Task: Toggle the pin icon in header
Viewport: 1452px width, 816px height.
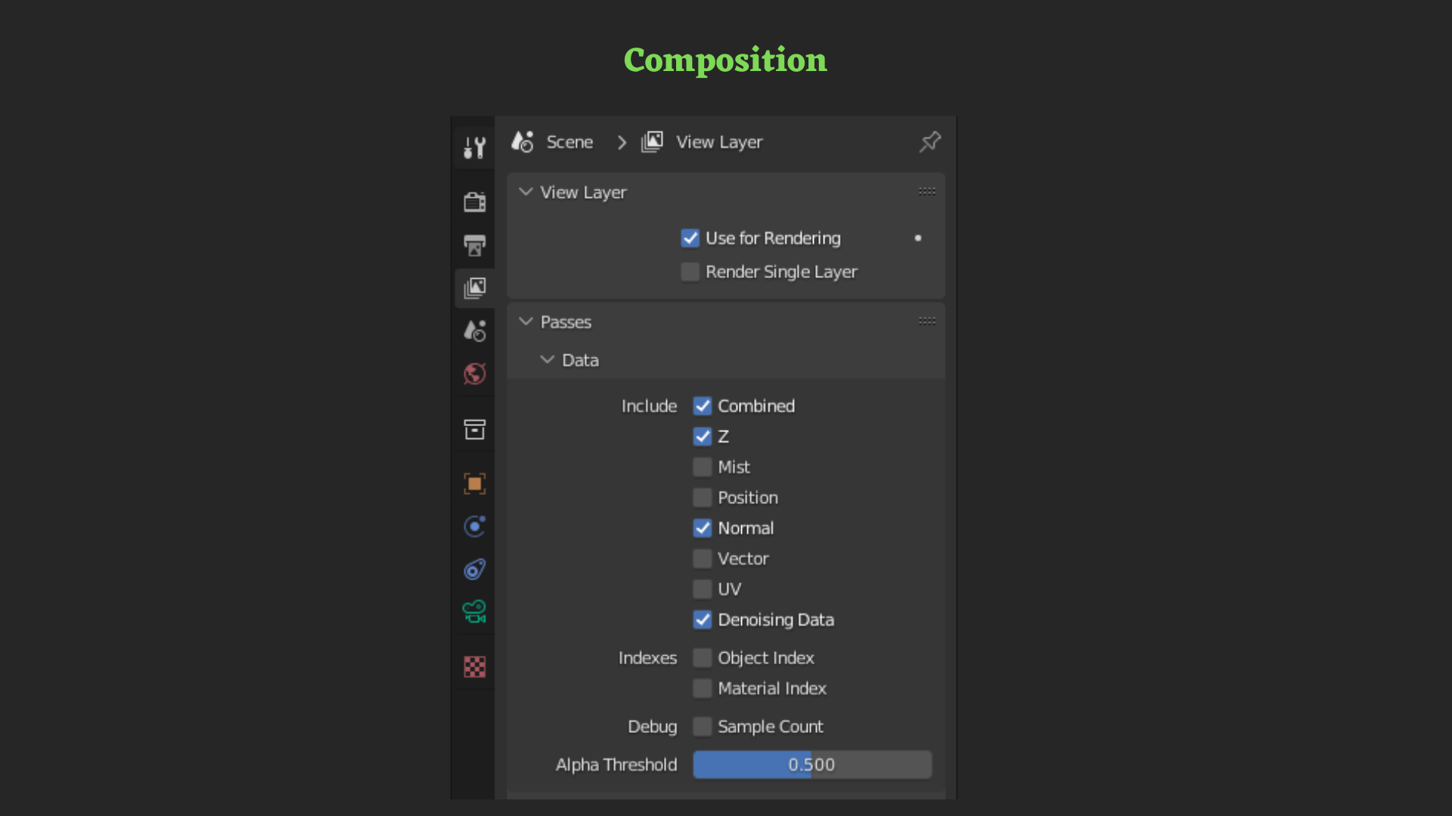Action: point(929,142)
